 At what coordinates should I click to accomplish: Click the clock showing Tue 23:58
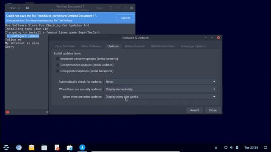click(x=251, y=147)
